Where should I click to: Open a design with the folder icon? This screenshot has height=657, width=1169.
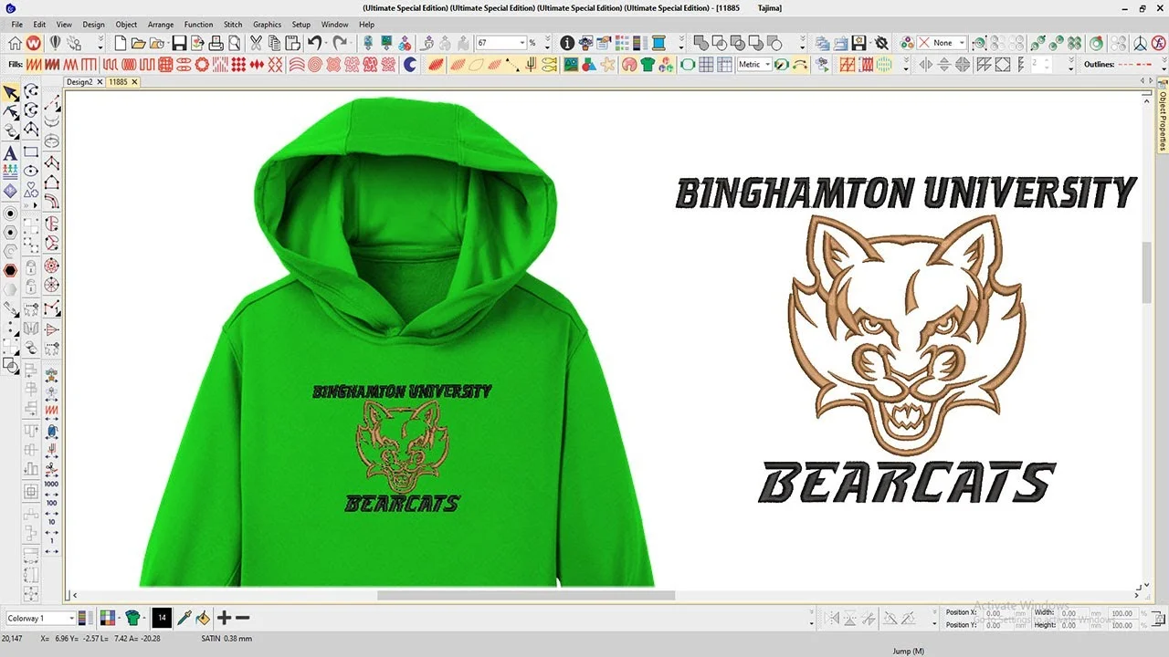(138, 43)
